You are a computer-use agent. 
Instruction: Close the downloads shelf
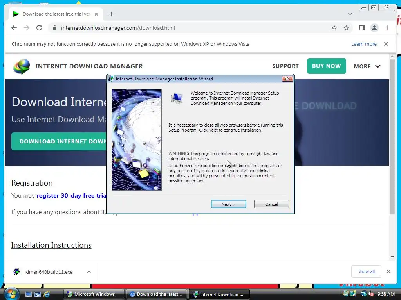[x=388, y=271]
